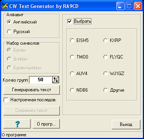
Task: Open the О прогр... about dialog
Action: tap(46, 124)
